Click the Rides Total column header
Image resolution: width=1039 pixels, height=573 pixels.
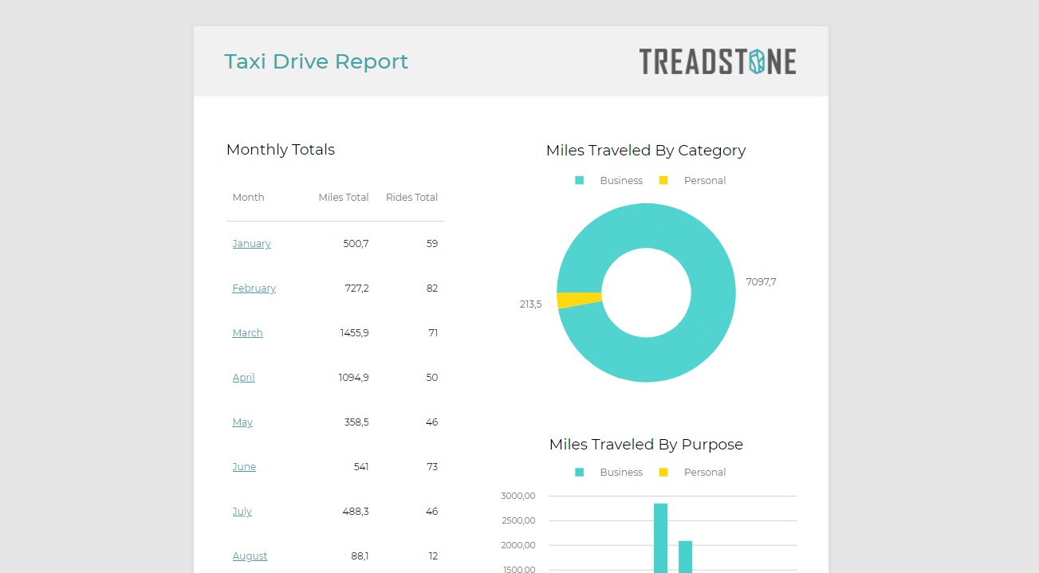[411, 198]
